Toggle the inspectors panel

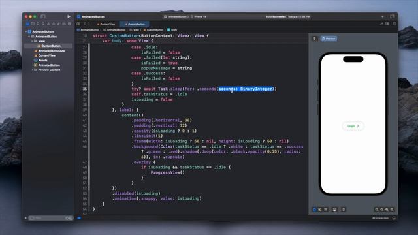point(393,16)
